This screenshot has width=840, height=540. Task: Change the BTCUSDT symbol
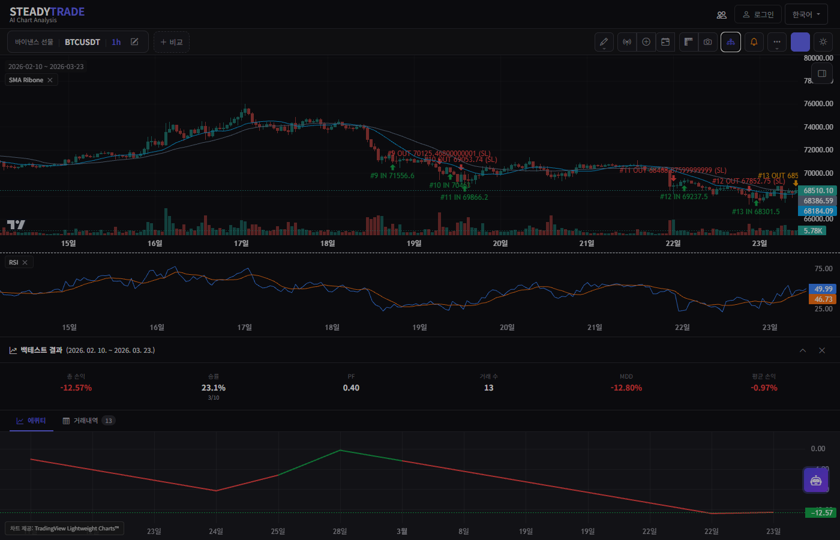point(82,42)
